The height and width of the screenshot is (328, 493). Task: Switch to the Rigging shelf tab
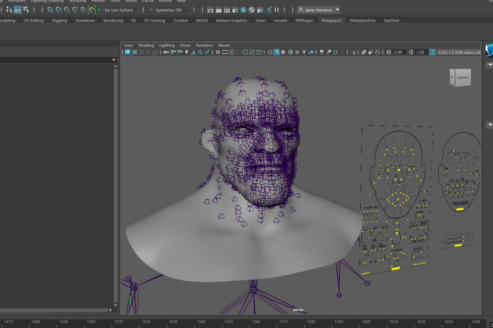click(60, 20)
